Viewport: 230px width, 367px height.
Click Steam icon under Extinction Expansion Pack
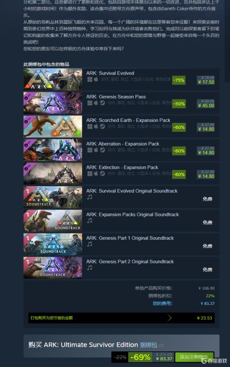coord(102,174)
